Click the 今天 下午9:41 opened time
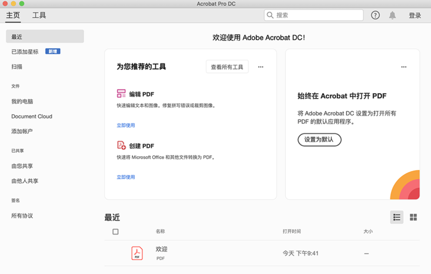Screen dimensions: 431x274 300,253
